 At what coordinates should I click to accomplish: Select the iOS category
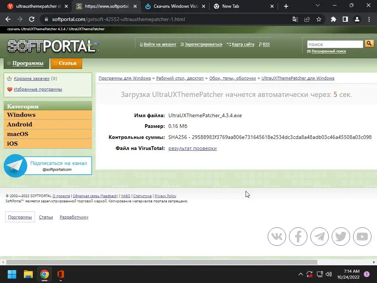tap(48, 144)
